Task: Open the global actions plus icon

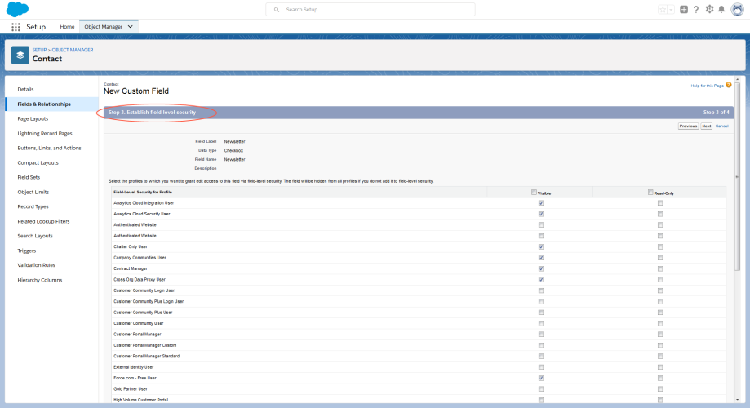Action: (684, 10)
